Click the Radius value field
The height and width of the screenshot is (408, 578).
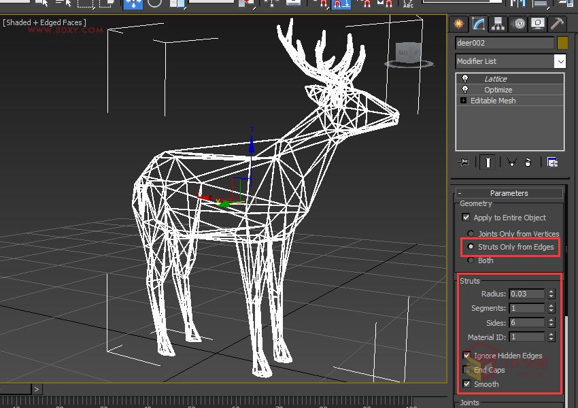point(527,294)
